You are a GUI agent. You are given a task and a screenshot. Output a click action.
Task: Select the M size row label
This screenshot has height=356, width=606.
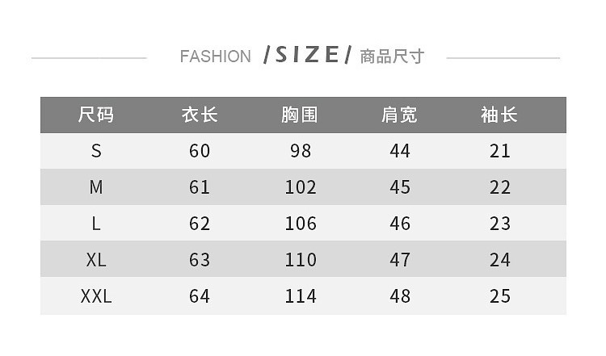(96, 187)
